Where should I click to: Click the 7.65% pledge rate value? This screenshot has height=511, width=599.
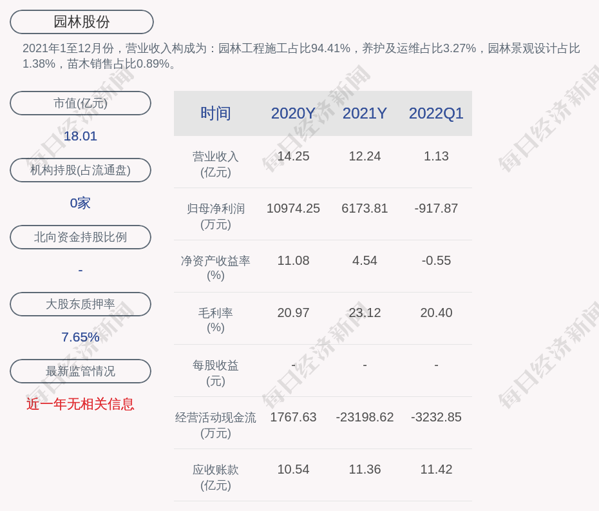click(x=81, y=337)
